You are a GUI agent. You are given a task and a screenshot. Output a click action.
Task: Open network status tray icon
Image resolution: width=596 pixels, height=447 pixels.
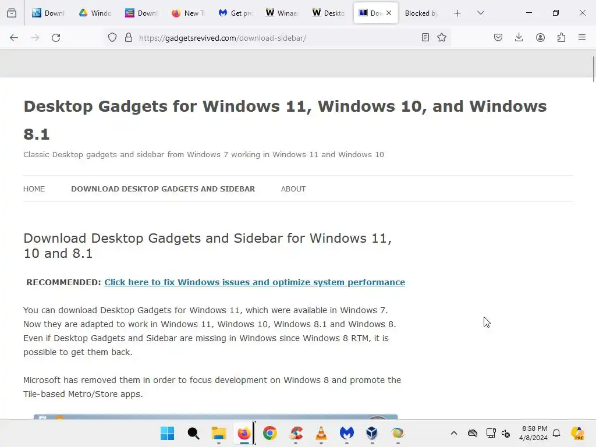491,433
